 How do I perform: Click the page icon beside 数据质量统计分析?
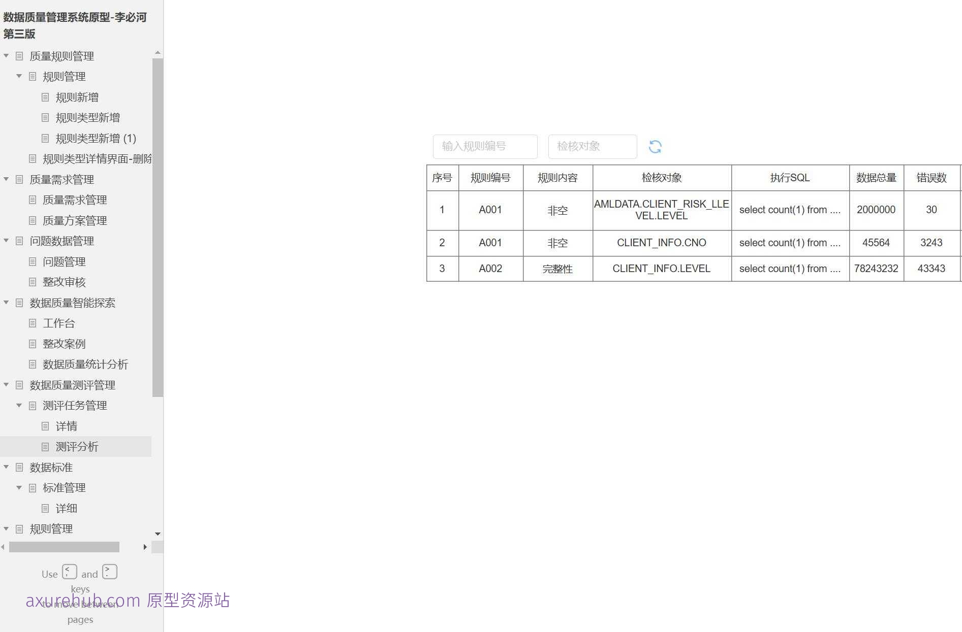pyautogui.click(x=32, y=364)
